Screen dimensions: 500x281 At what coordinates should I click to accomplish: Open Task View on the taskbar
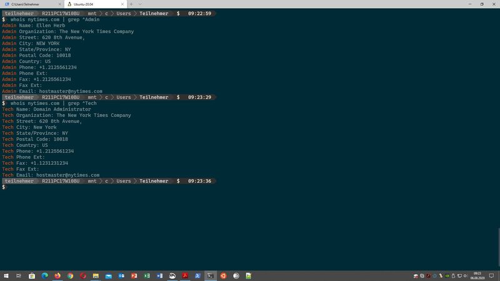(19, 276)
